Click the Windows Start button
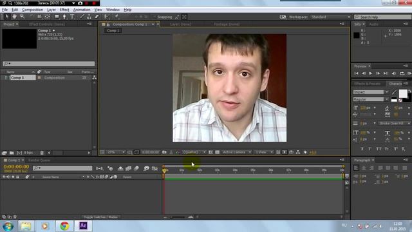The height and width of the screenshot is (232, 412). pos(8,226)
